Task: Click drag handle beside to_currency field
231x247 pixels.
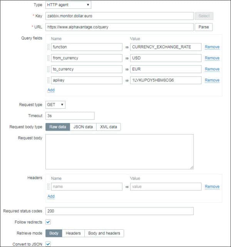Action: [49, 70]
